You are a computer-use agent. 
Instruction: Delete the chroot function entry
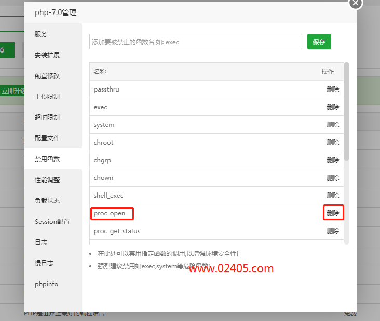[333, 142]
